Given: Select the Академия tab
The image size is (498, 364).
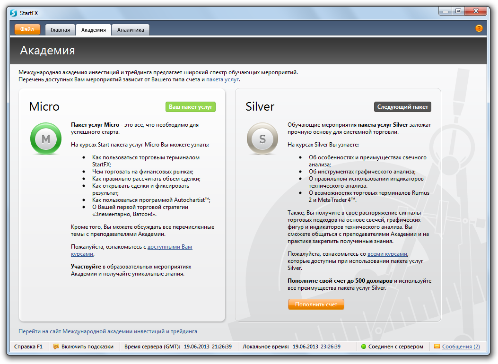Looking at the screenshot, I should point(93,30).
